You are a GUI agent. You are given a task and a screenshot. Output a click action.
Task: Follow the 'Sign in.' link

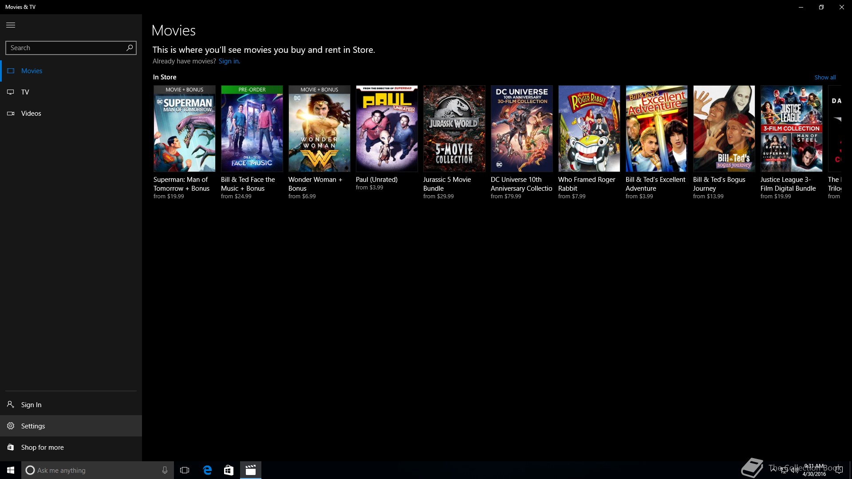click(229, 61)
